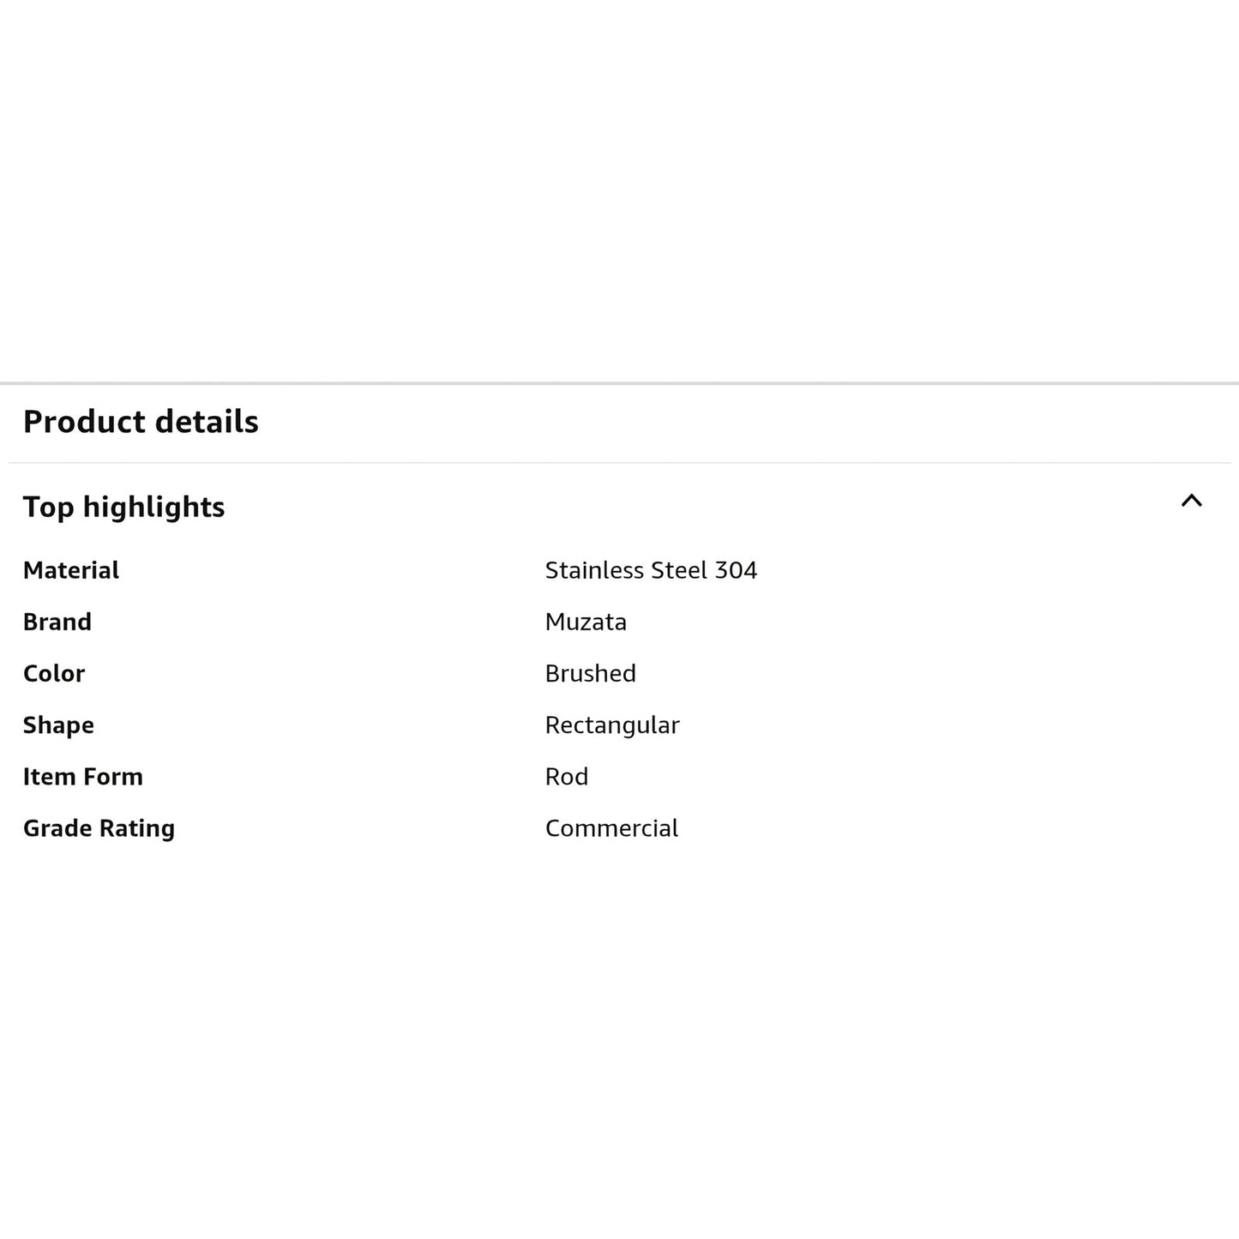This screenshot has width=1239, height=1239.
Task: Click the Color label
Action: click(x=54, y=673)
